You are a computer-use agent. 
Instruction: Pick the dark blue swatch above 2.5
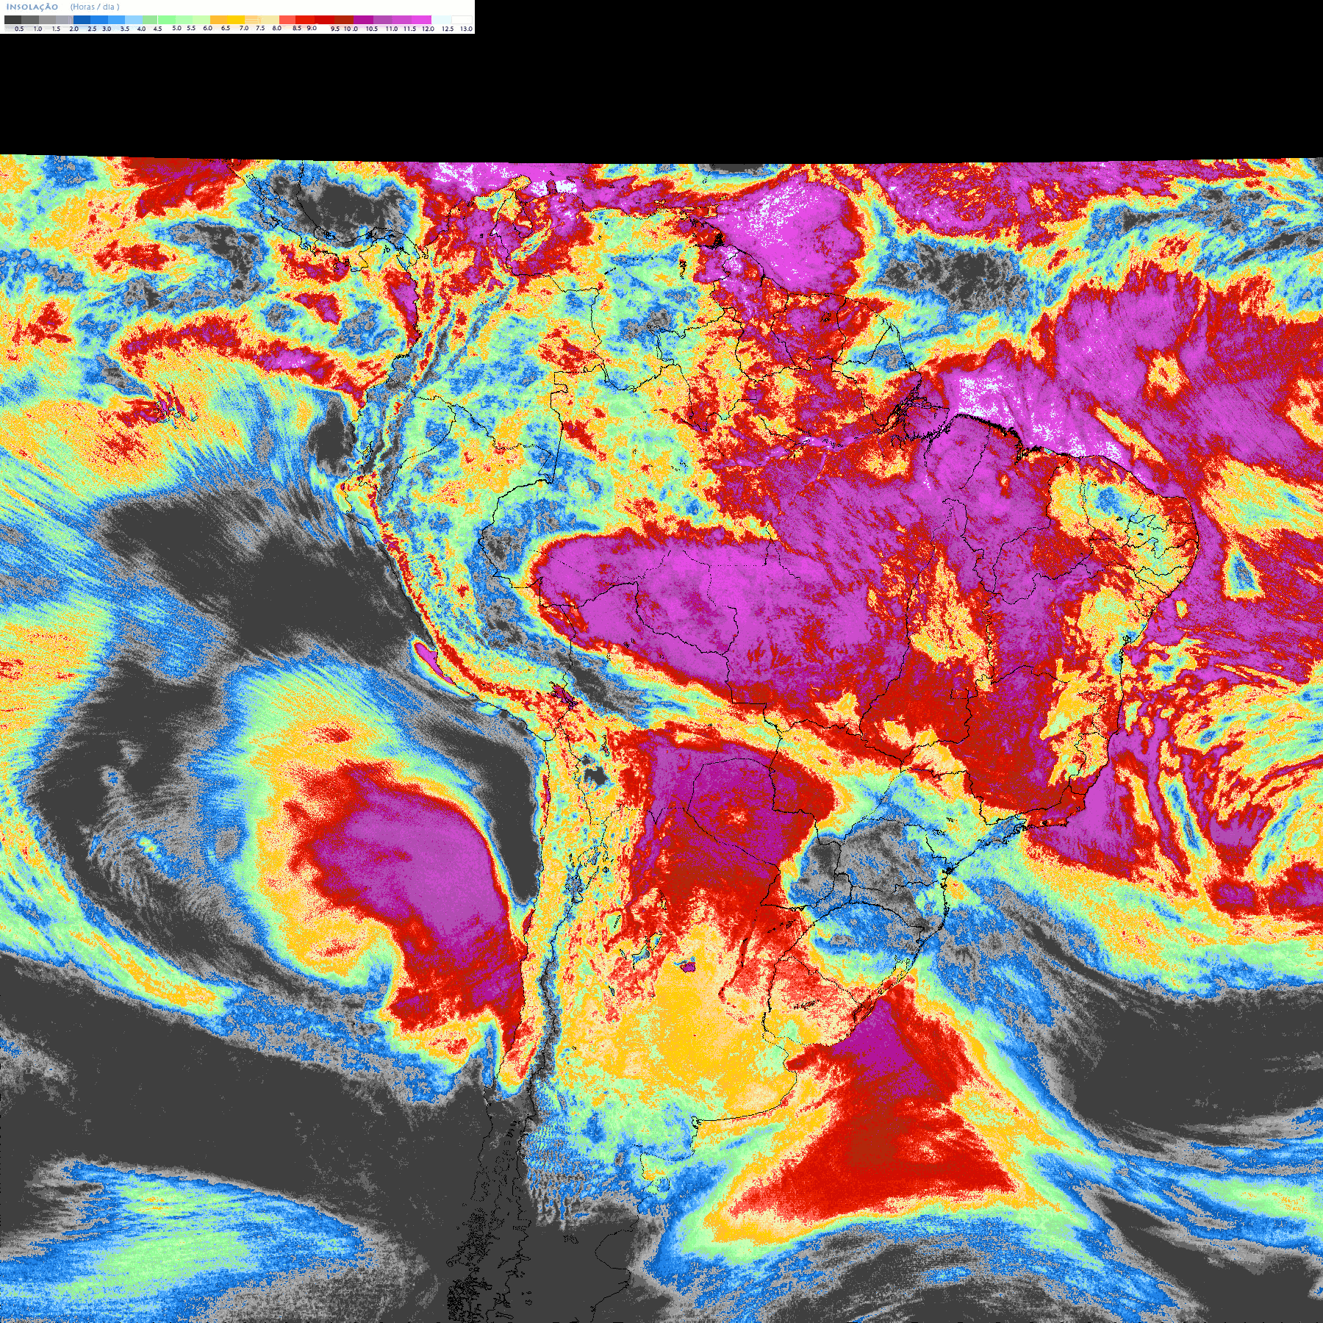[82, 20]
